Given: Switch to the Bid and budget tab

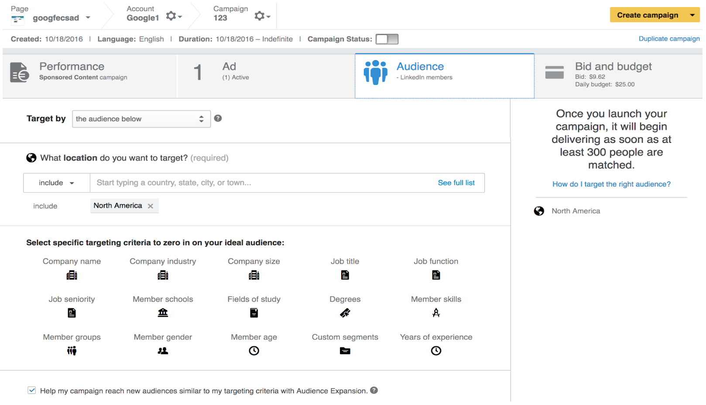Looking at the screenshot, I should click(618, 76).
